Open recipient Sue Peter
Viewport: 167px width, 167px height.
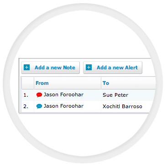(x=115, y=95)
